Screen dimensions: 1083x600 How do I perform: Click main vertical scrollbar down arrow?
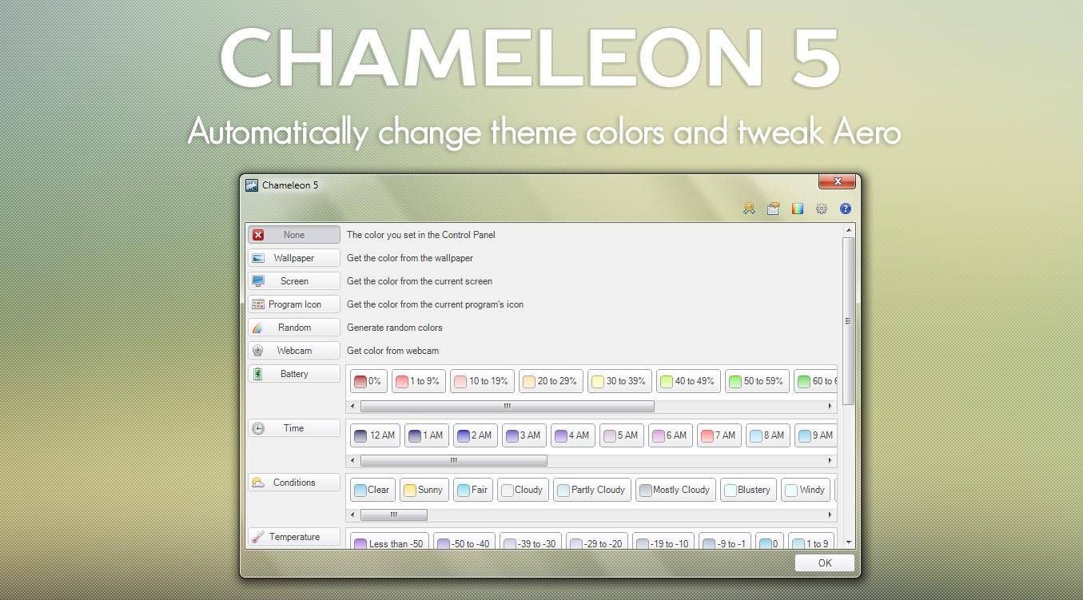point(849,542)
